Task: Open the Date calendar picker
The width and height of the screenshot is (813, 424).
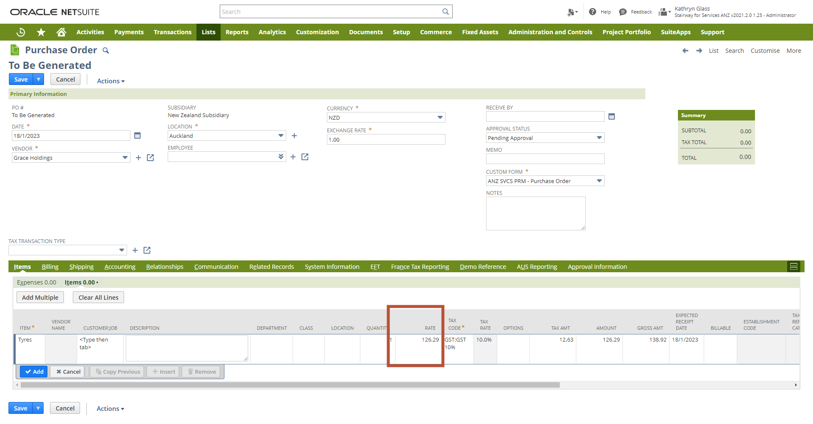Action: (137, 136)
